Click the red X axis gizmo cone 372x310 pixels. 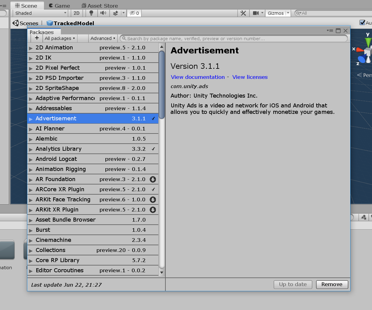[x=360, y=49]
